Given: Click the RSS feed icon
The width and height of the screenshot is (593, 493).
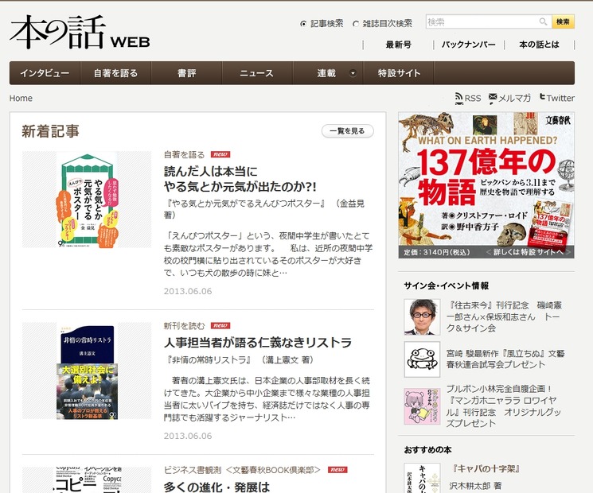Looking at the screenshot, I should pos(458,99).
